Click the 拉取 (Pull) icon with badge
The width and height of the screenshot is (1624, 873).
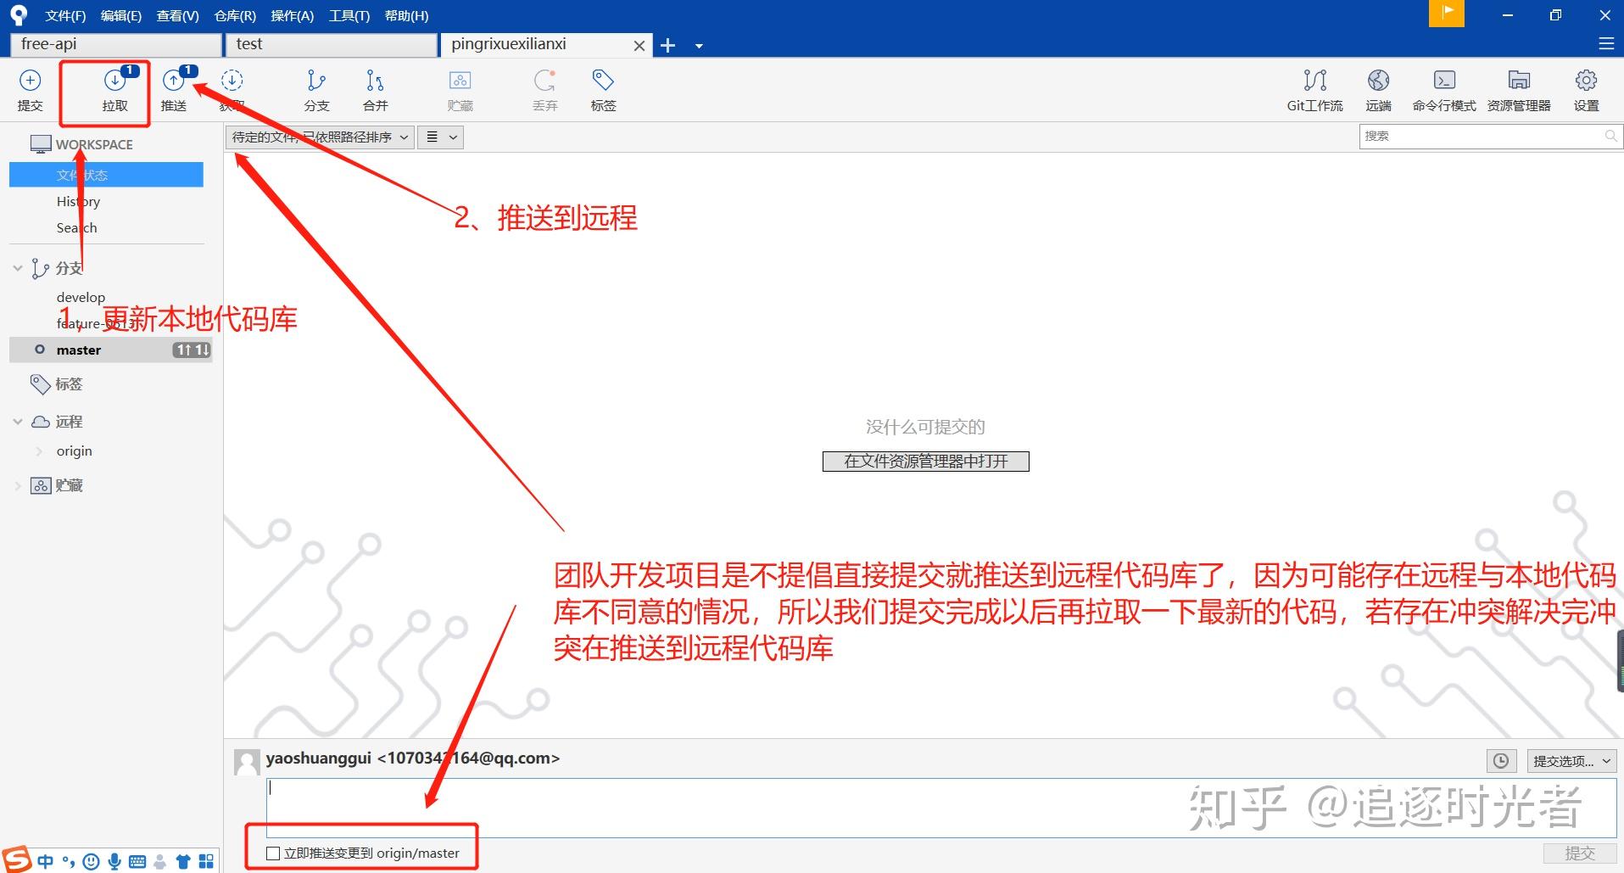point(115,89)
